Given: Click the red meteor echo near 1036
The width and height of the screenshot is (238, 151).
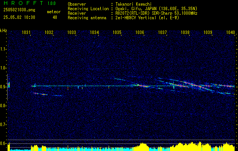Looking at the screenshot, I should 142,86.
